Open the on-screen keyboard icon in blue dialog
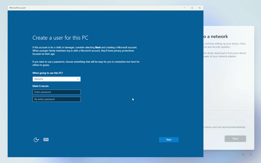Viewport: 261px width, 163px height. (46, 140)
